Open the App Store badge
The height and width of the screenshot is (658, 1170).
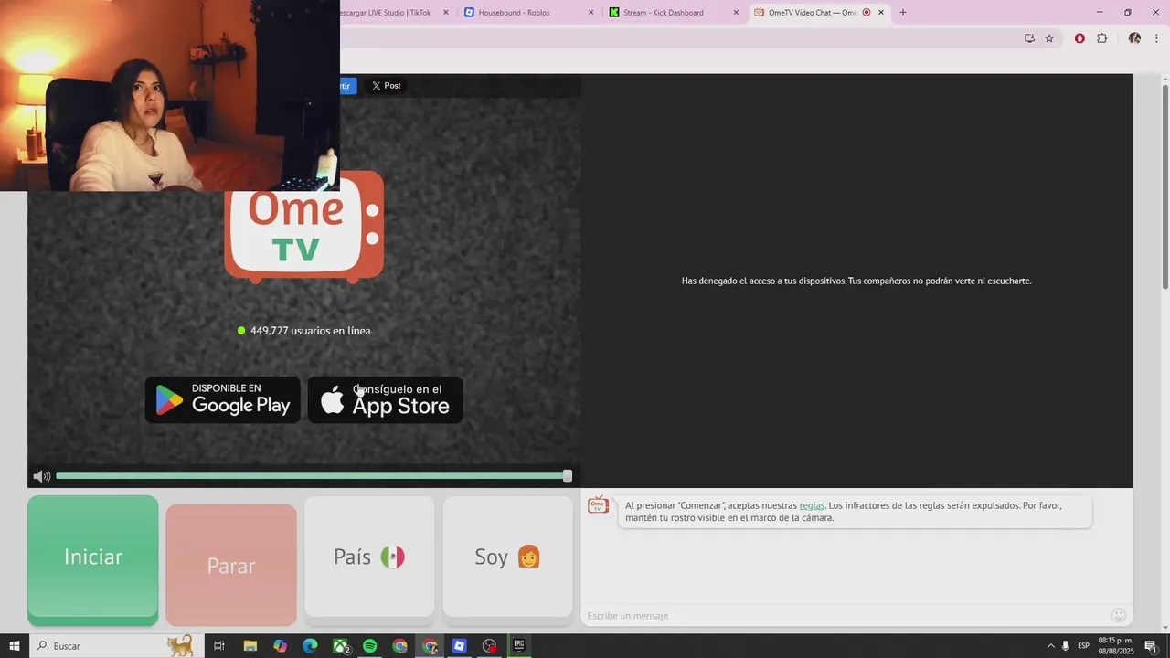point(385,399)
